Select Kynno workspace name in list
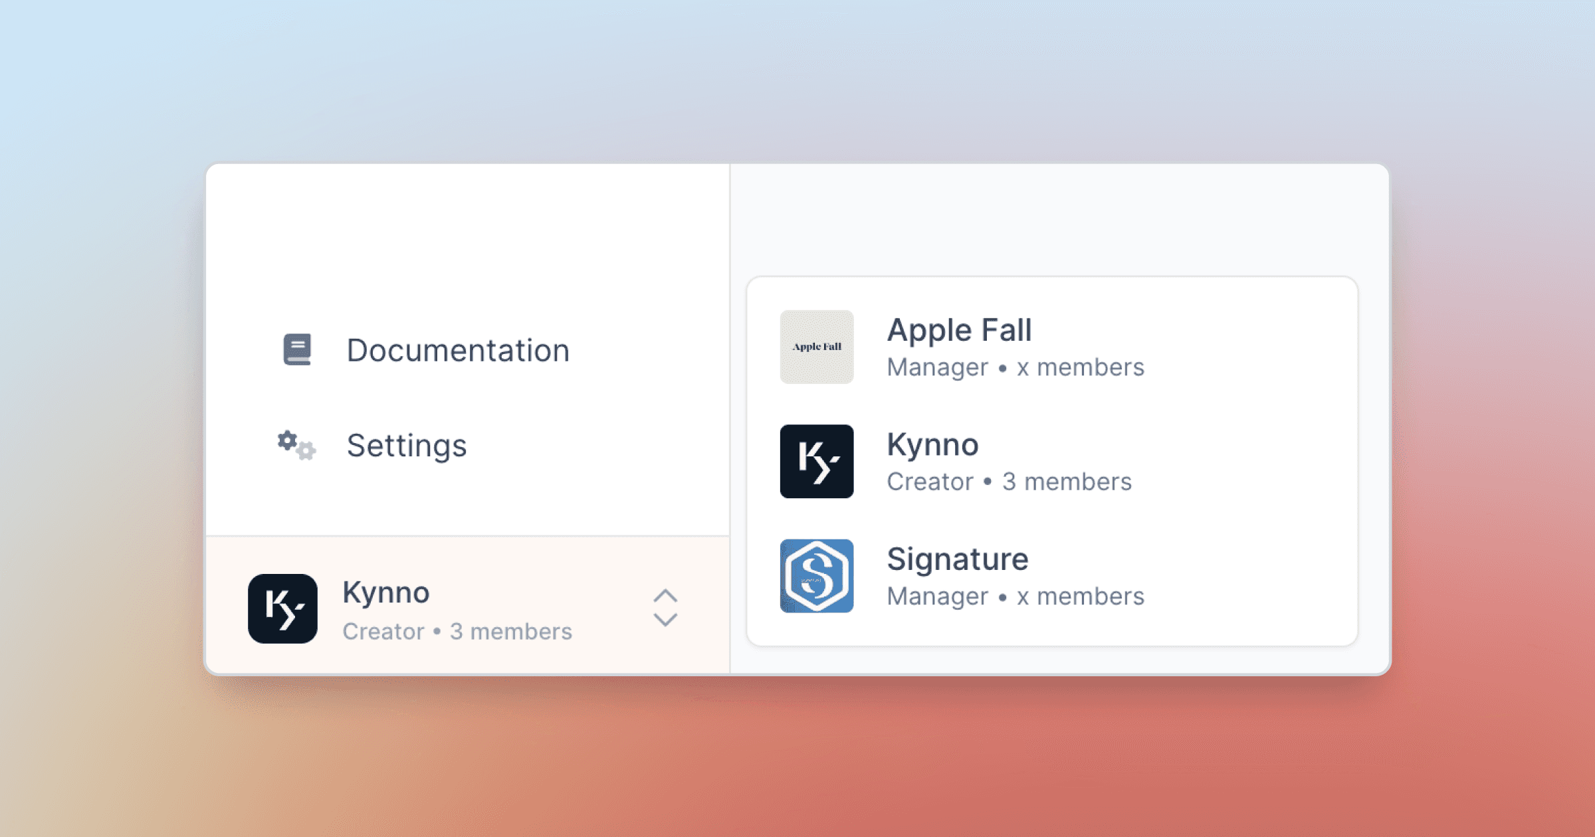Image resolution: width=1595 pixels, height=837 pixels. click(x=932, y=444)
